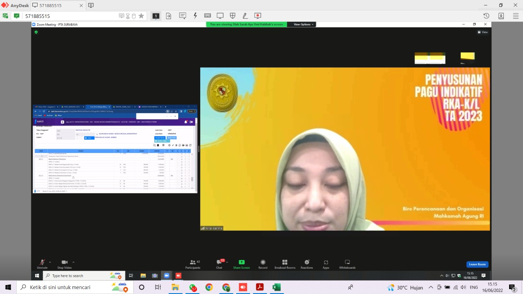Image resolution: width=523 pixels, height=294 pixels.
Task: Expand audio options arrow beside Unmute
Action: pyautogui.click(x=50, y=262)
